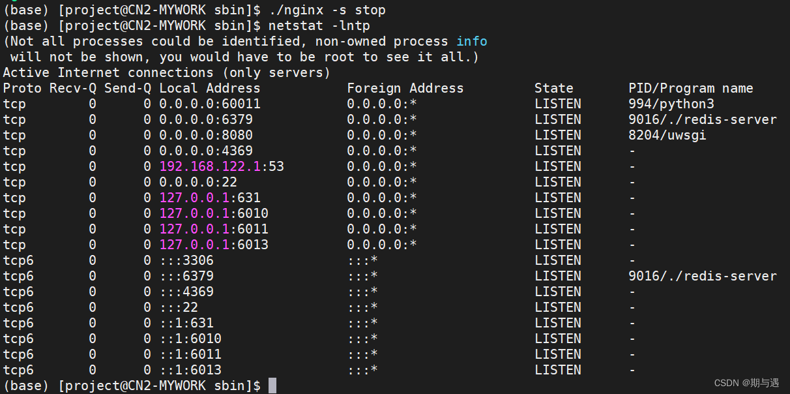The width and height of the screenshot is (790, 394).
Task: Click 'tcp6' protocol in the :::3306 row
Action: (x=18, y=261)
